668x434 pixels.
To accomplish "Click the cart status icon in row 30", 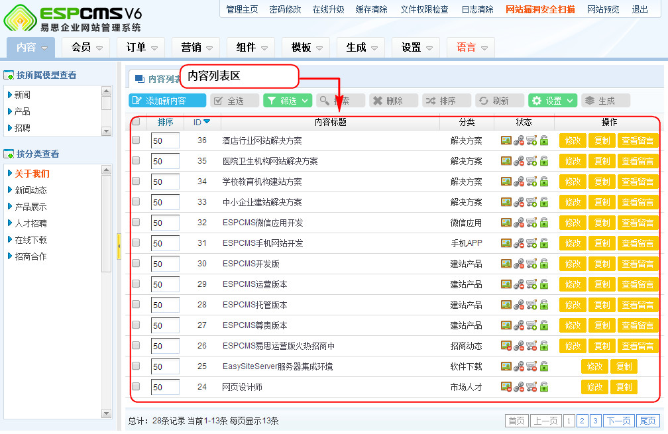I will 531,264.
